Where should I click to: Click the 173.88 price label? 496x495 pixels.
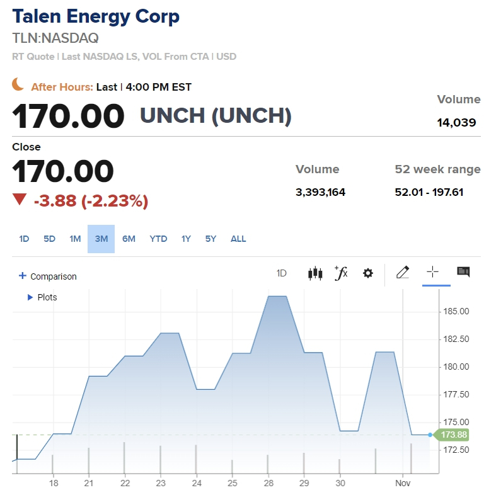click(x=454, y=435)
